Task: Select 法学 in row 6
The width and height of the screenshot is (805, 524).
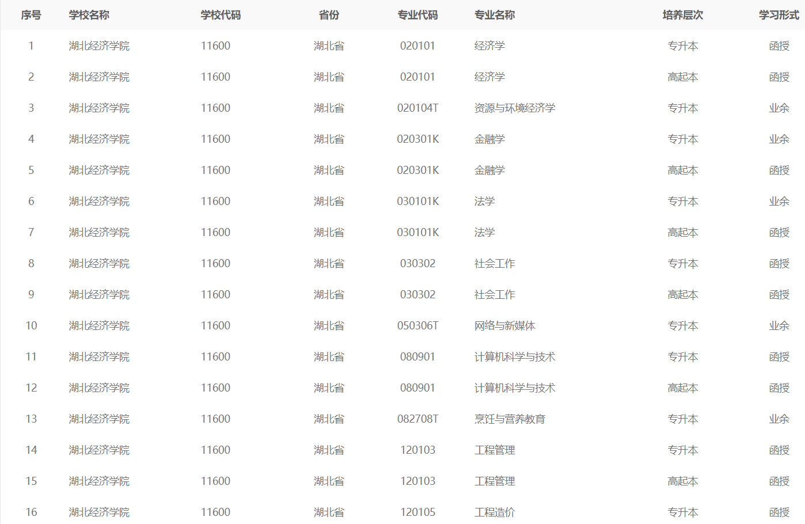Action: 484,202
